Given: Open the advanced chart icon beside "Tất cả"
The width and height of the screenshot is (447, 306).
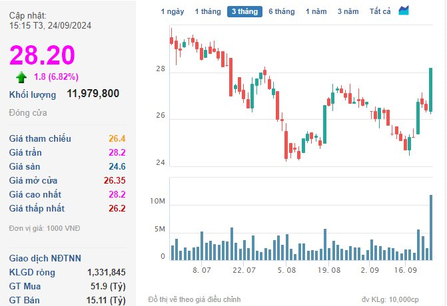Looking at the screenshot, I should (404, 11).
